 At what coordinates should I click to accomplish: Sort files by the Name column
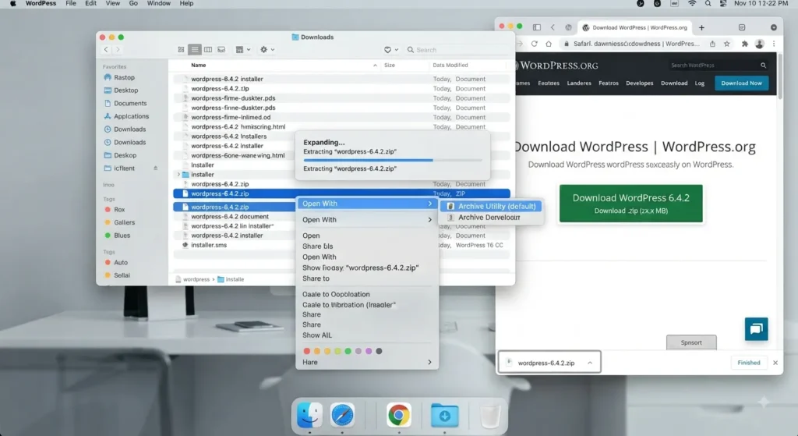[x=199, y=66]
